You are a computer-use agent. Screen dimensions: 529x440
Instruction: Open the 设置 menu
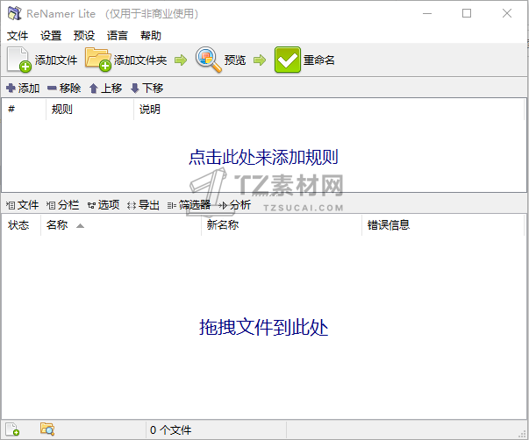point(51,35)
